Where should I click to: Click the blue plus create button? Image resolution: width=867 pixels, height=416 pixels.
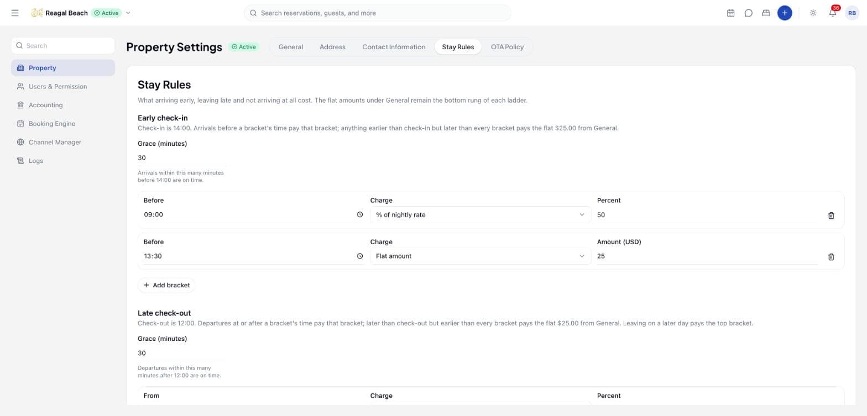pos(784,13)
